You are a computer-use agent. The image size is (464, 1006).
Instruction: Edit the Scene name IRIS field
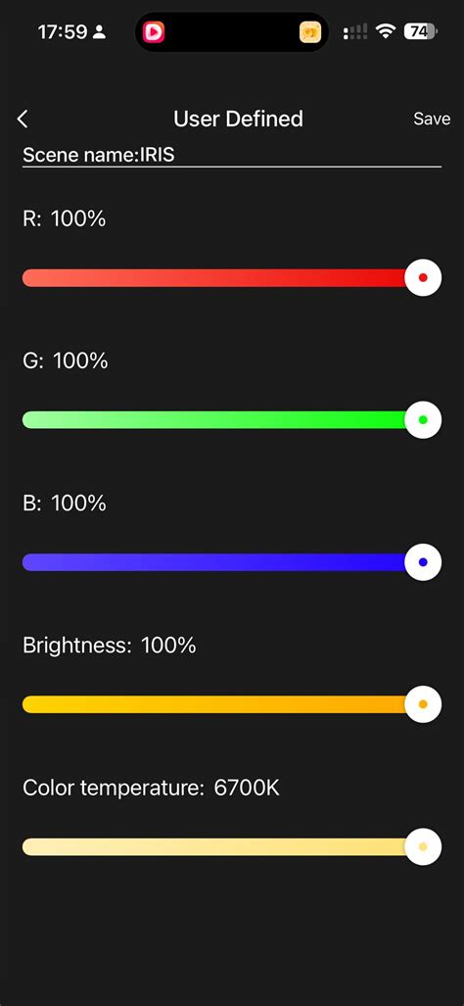click(231, 155)
